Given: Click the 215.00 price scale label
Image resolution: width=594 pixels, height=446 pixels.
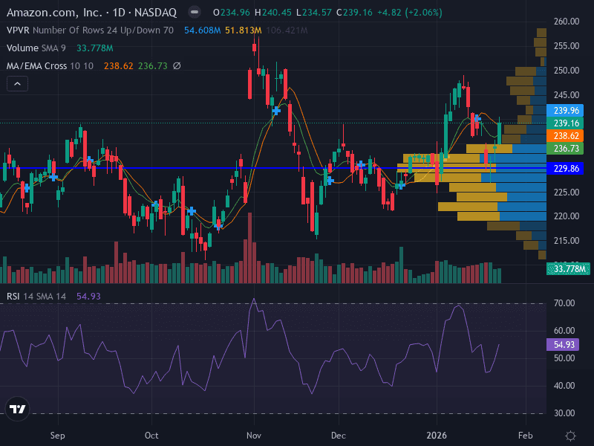Looking at the screenshot, I should (567, 241).
